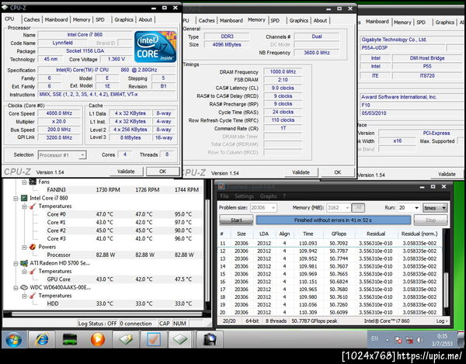
Task: Collapse the Intel Core i7 860 node
Action: tap(16, 199)
